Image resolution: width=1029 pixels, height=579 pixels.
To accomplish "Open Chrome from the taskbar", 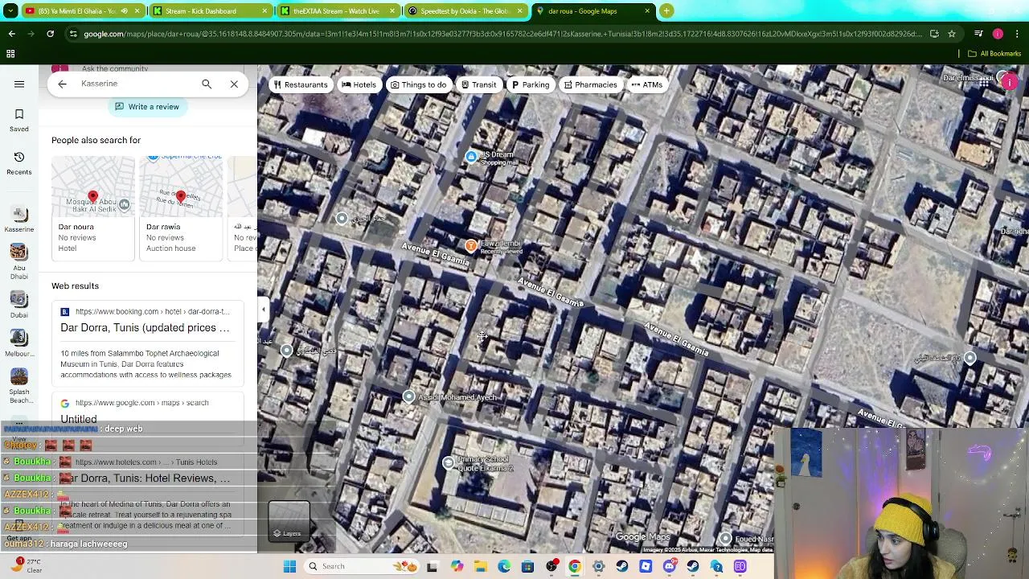I will (x=575, y=566).
